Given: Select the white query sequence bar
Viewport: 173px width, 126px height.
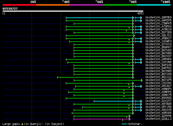Looking at the screenshot, I should (x=73, y=11).
